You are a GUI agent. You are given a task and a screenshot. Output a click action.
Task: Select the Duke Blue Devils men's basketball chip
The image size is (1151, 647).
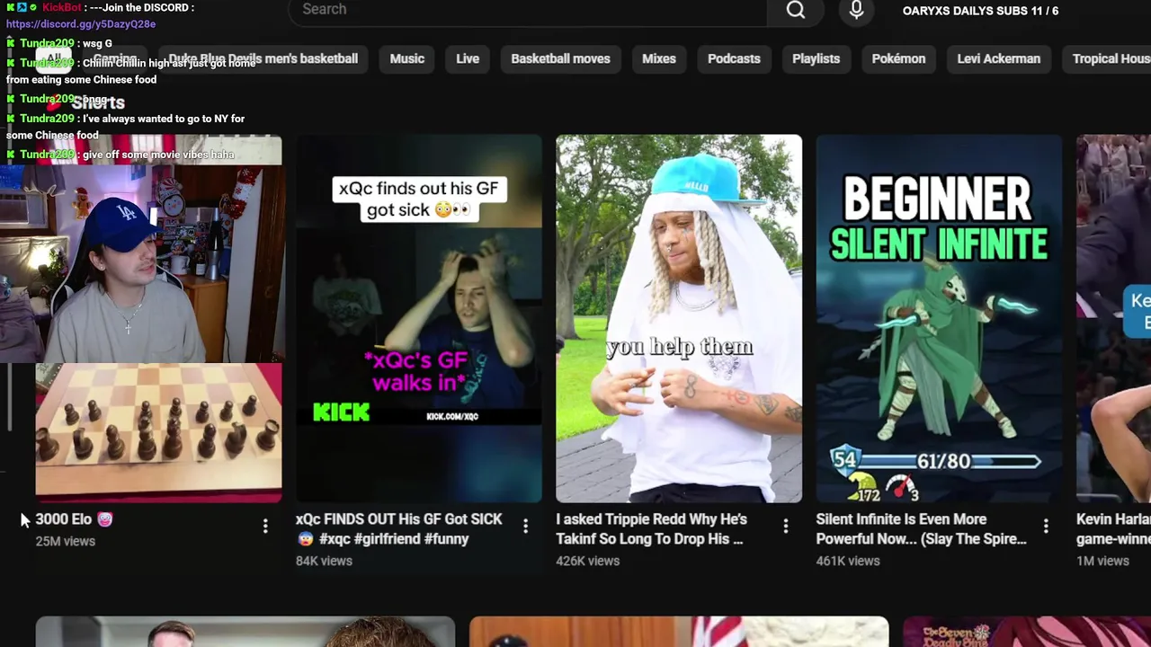pyautogui.click(x=263, y=58)
